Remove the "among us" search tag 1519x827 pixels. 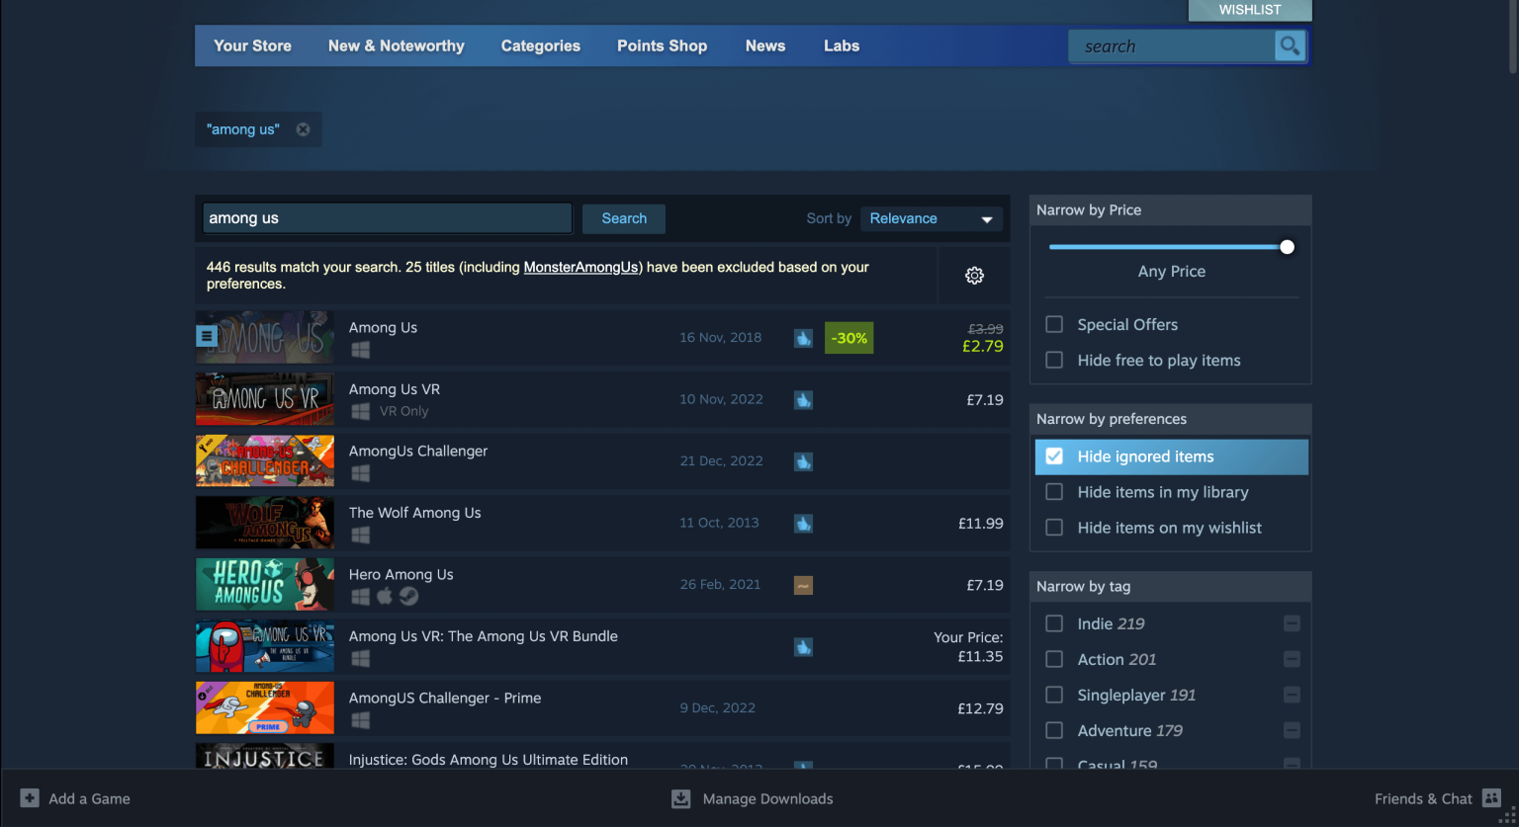click(x=303, y=129)
